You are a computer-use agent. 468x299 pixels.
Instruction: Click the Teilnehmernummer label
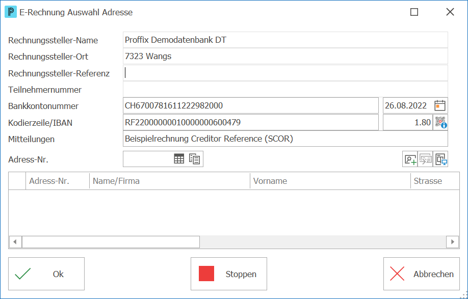tap(45, 90)
